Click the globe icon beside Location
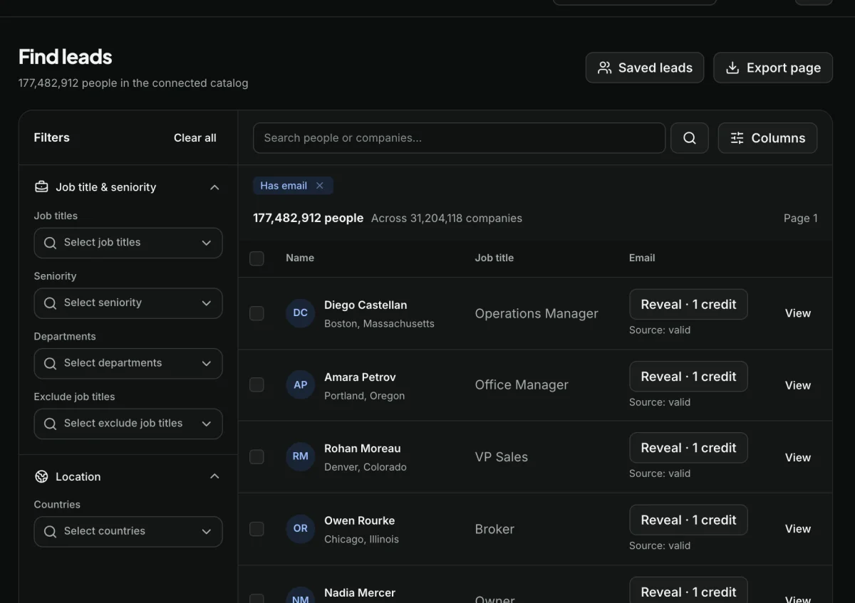 tap(41, 476)
